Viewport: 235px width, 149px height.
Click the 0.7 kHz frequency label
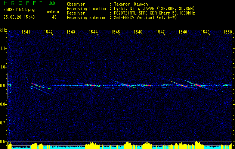tap(3, 123)
